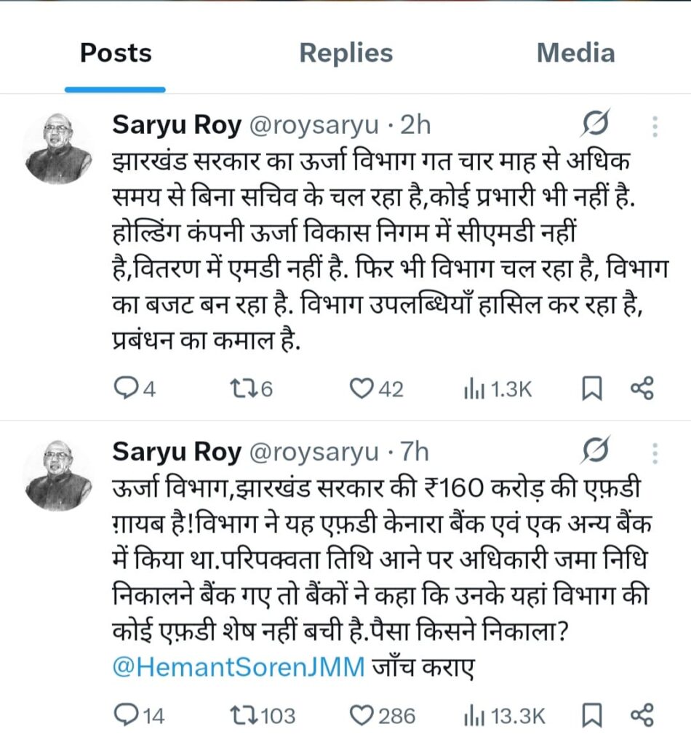The image size is (691, 745).
Task: View analytics of the 13.3K views post
Action: point(469,716)
